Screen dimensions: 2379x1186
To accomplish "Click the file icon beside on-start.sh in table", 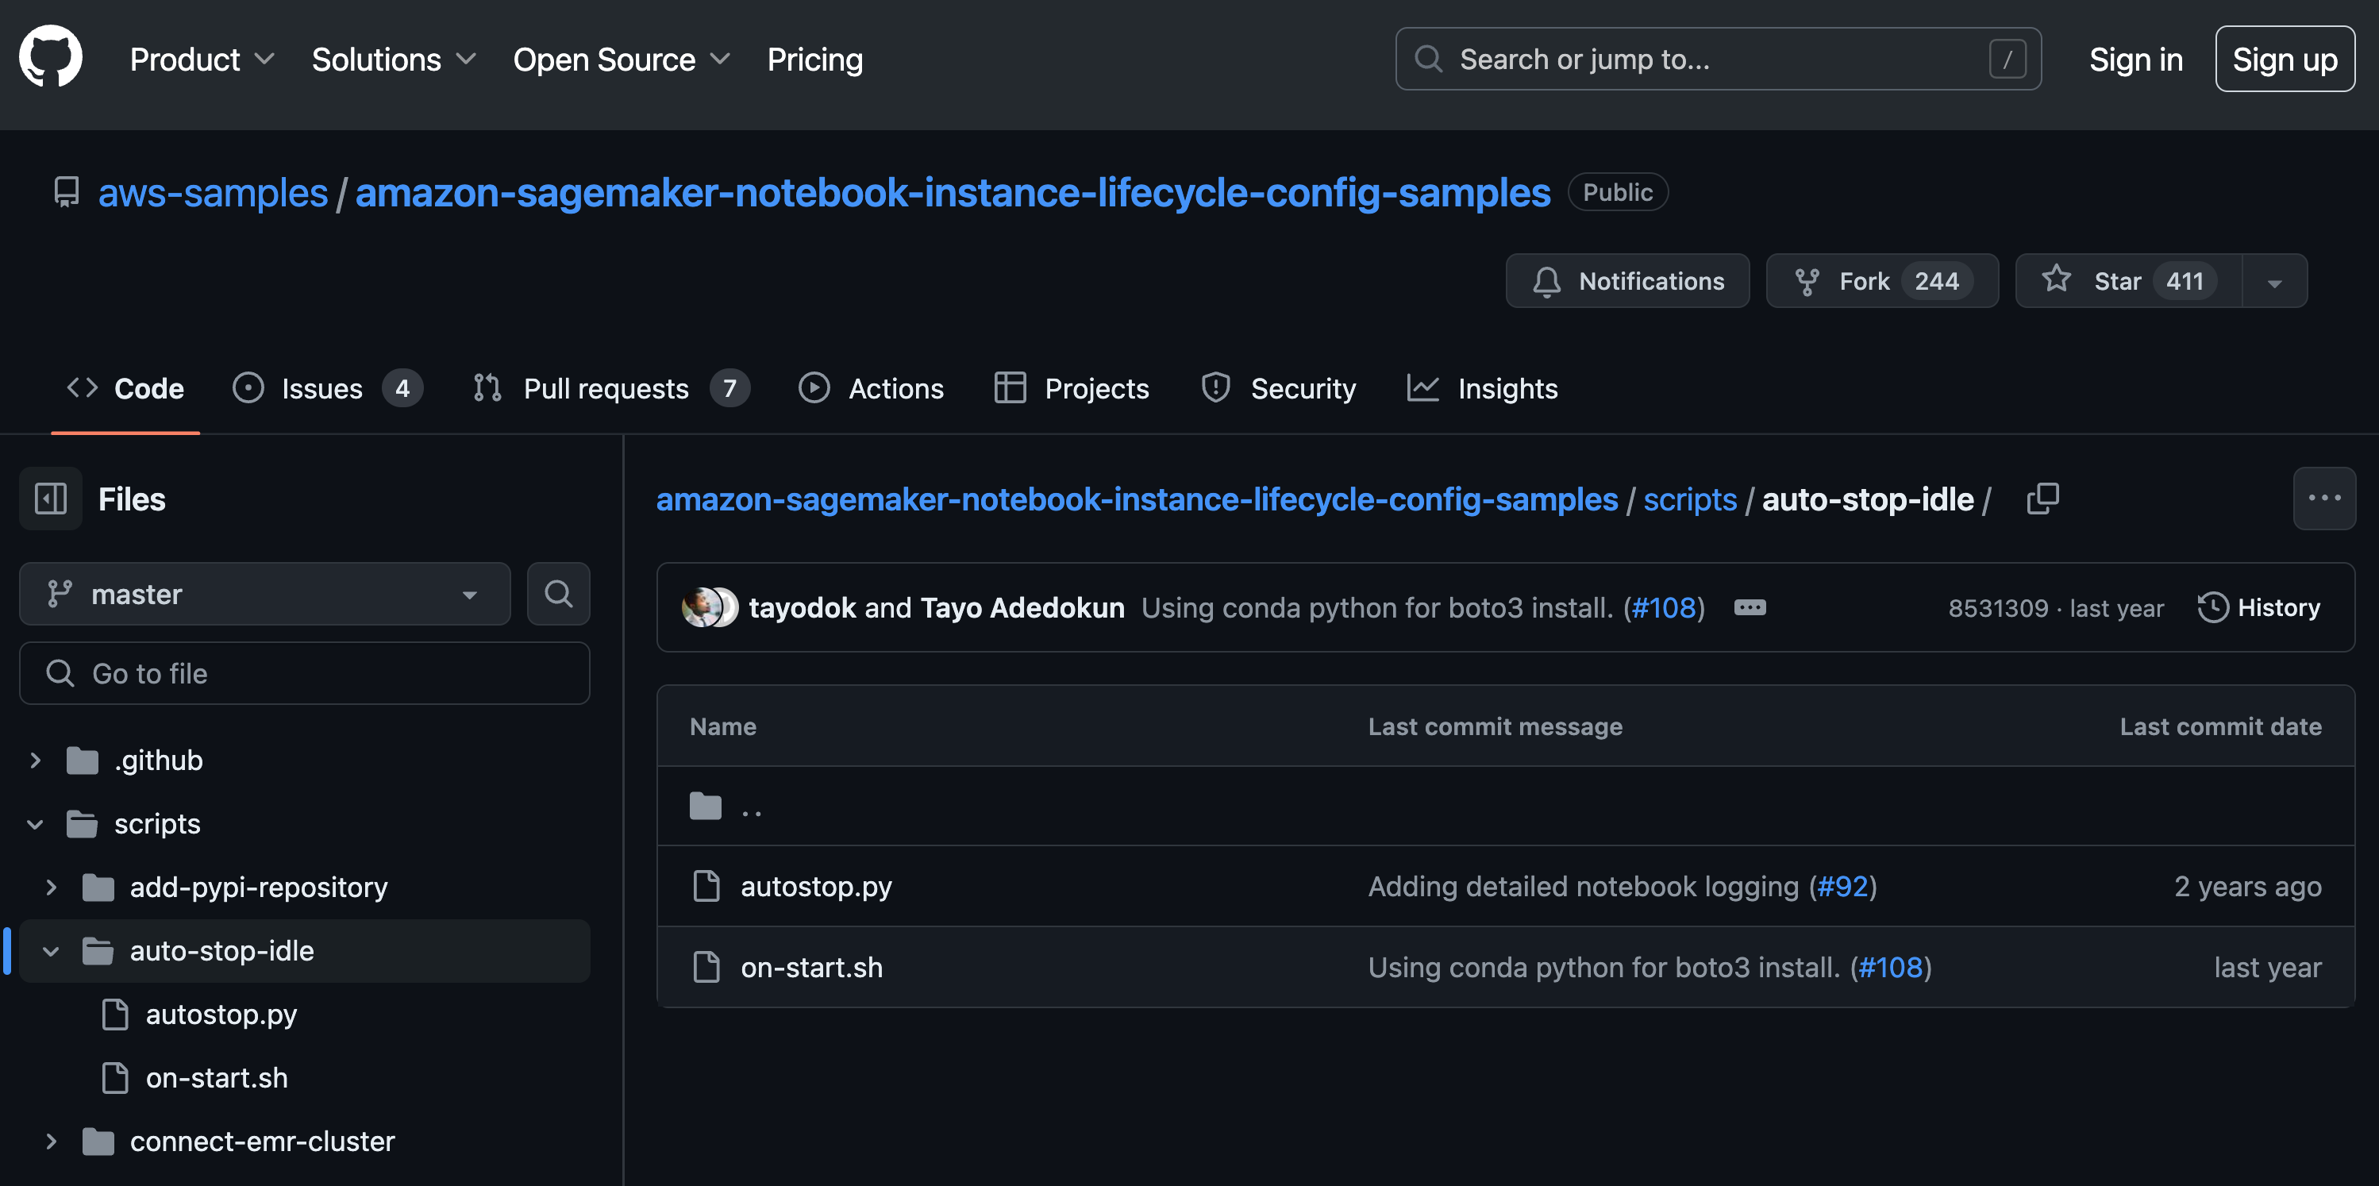I will point(706,967).
